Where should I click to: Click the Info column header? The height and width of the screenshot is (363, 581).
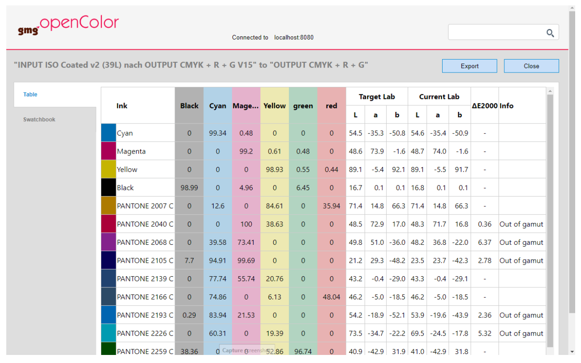click(x=522, y=106)
